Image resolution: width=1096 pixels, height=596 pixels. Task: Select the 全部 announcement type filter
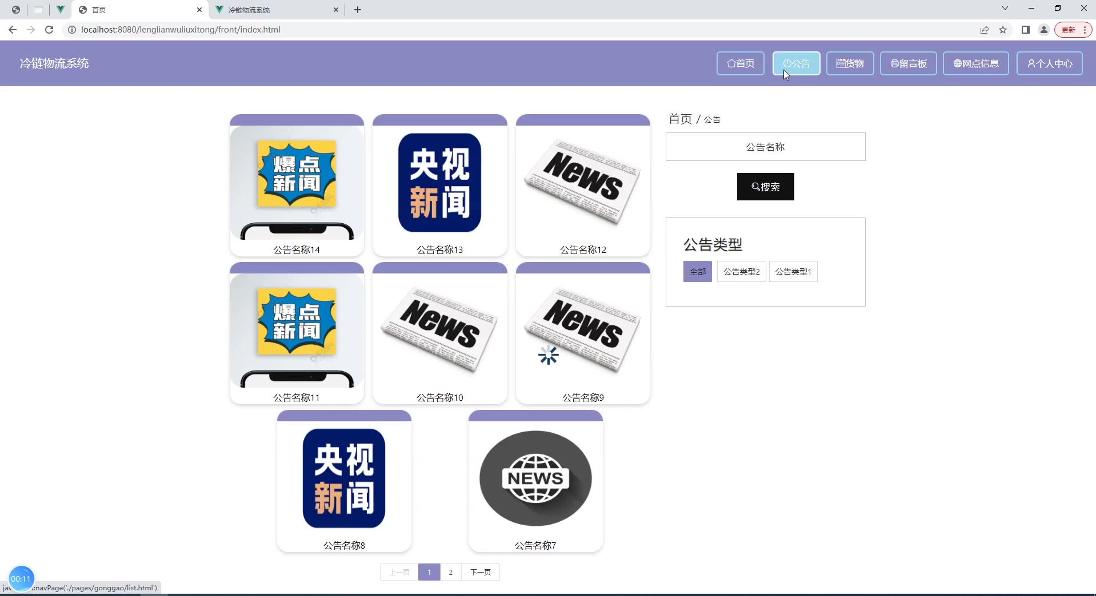[698, 272]
